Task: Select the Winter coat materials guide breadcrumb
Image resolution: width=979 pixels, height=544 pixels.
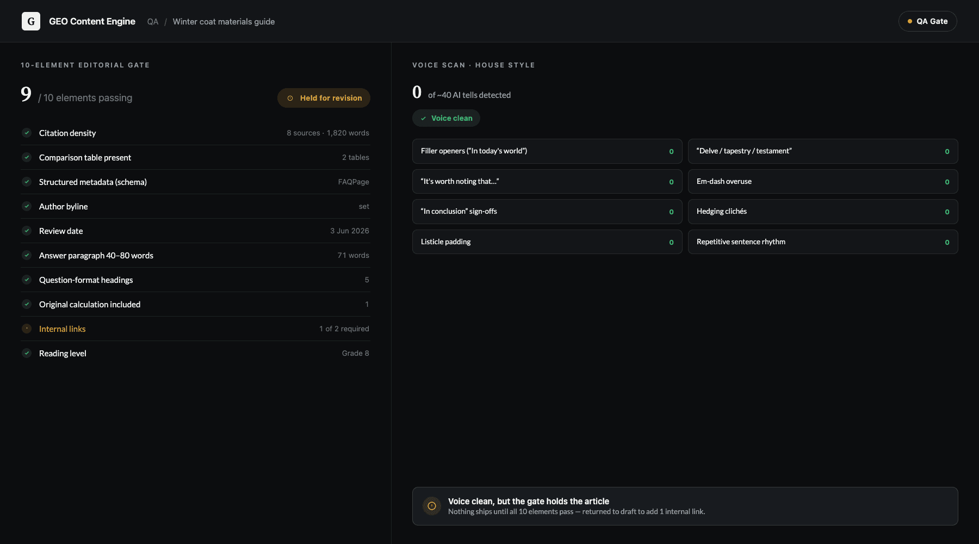Action: point(224,22)
